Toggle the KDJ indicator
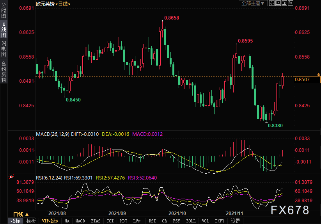 pos(124,221)
